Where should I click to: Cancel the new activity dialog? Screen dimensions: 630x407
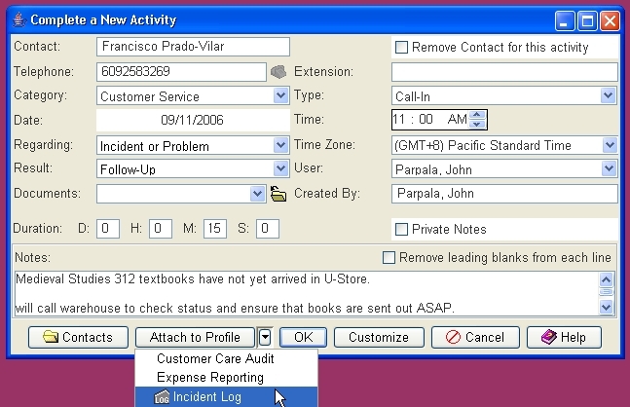[475, 337]
